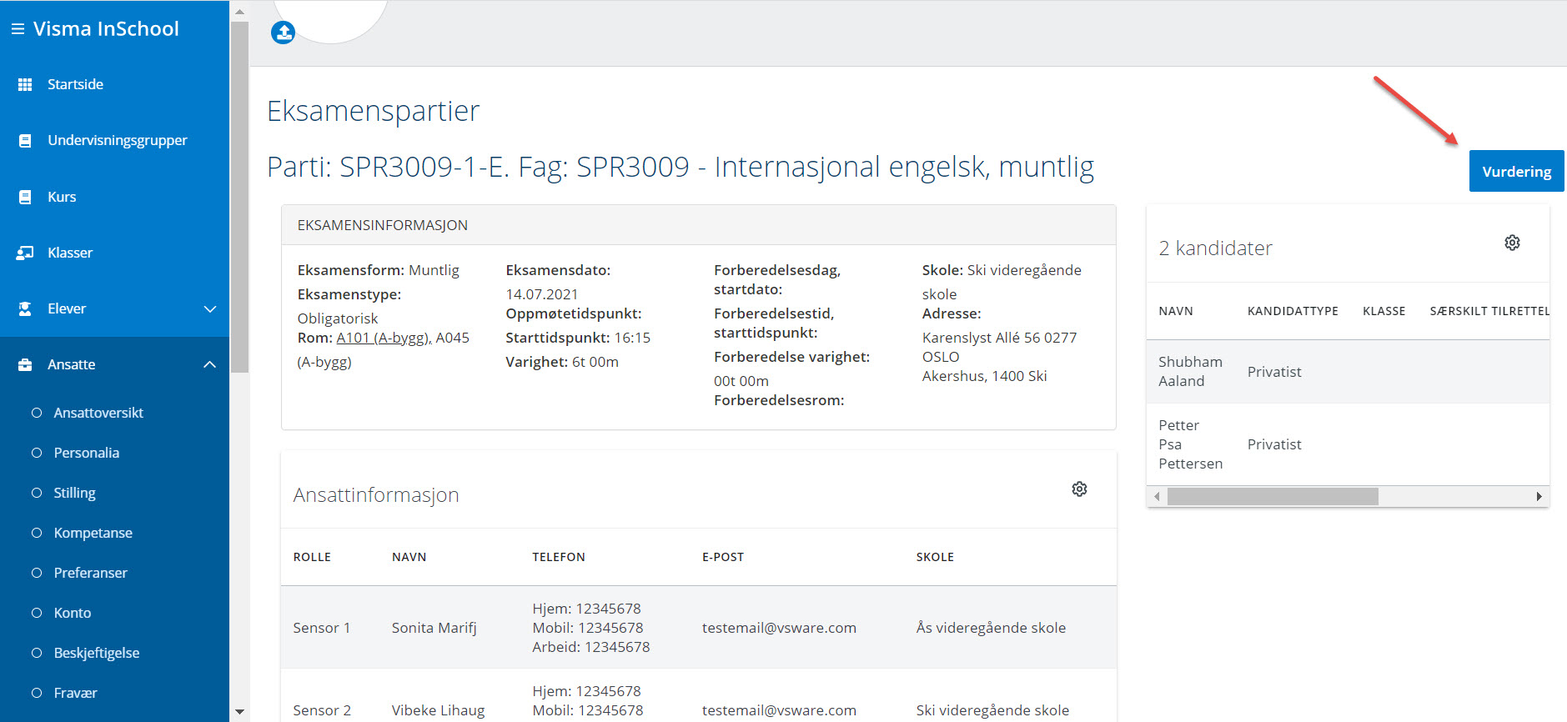Click the Klasser icon in sidebar
1567x722 pixels.
click(25, 253)
